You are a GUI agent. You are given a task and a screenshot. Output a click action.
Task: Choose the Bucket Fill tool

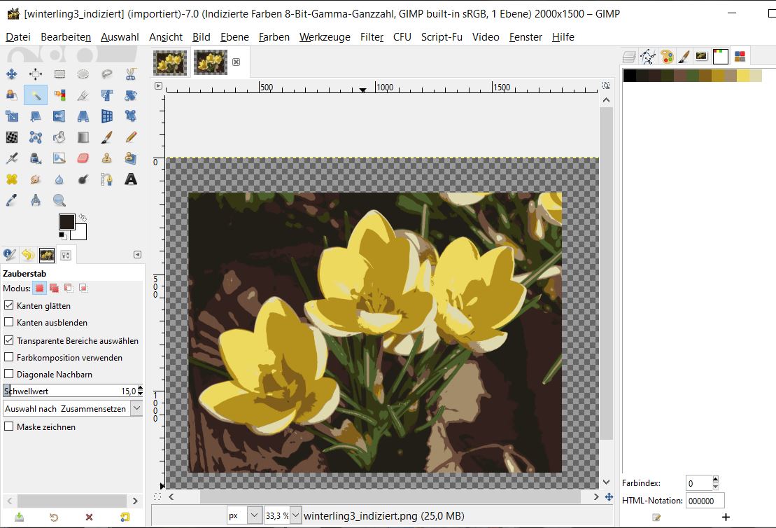(x=59, y=137)
